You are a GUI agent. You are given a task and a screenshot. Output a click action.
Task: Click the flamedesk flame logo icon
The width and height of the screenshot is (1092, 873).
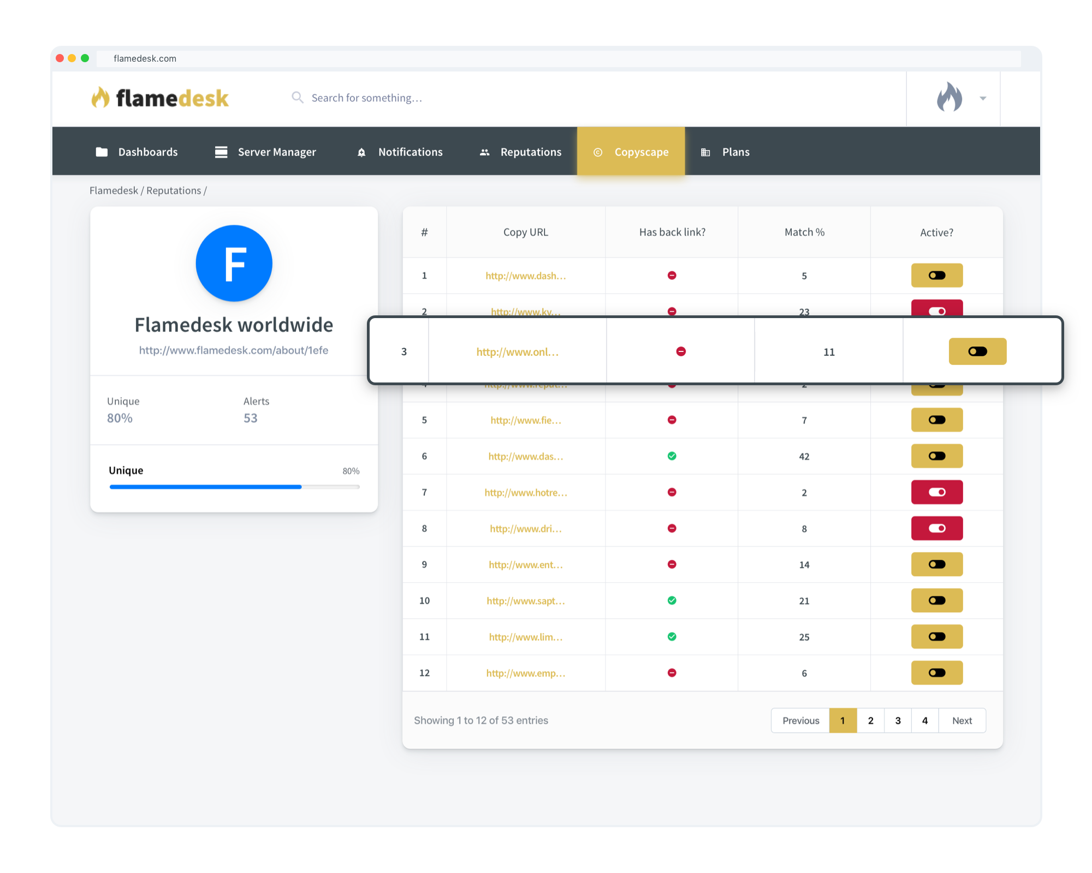click(x=100, y=98)
